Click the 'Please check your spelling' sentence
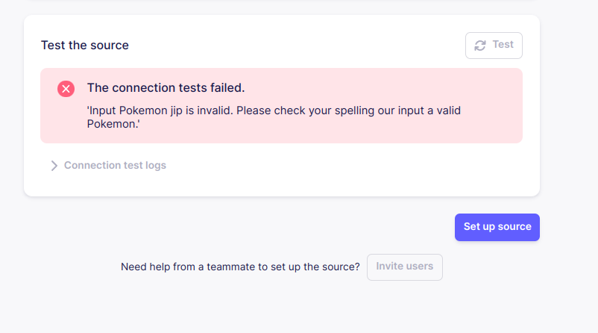The width and height of the screenshot is (598, 333). (x=306, y=111)
